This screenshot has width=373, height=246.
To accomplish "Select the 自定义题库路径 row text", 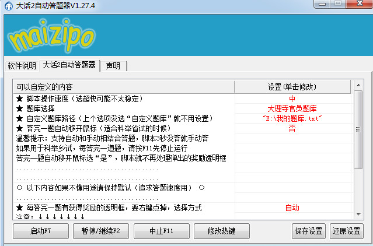I will (114, 118).
